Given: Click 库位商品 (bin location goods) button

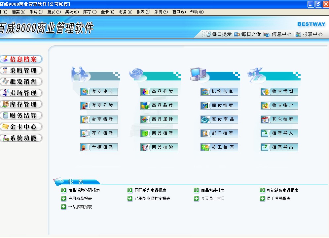Looking at the screenshot, I should click(219, 119).
